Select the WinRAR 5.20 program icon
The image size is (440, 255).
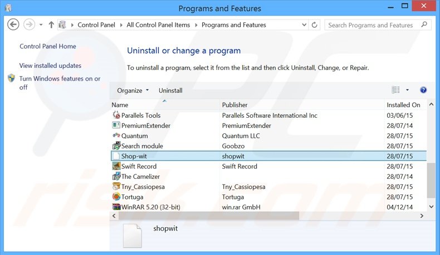[x=116, y=207]
